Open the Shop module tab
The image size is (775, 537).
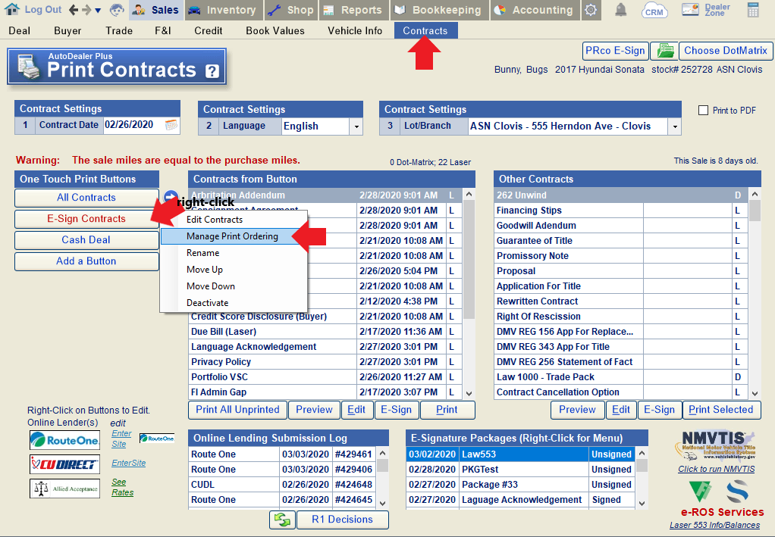coord(291,10)
